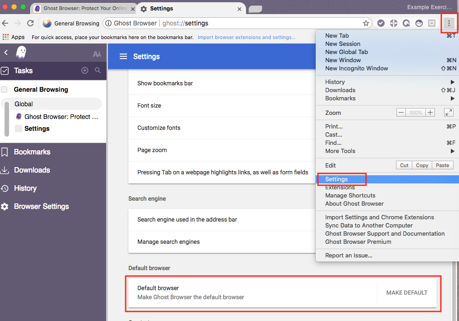Choose New Global Tab menu item
This screenshot has height=321, width=459.
pyautogui.click(x=387, y=52)
